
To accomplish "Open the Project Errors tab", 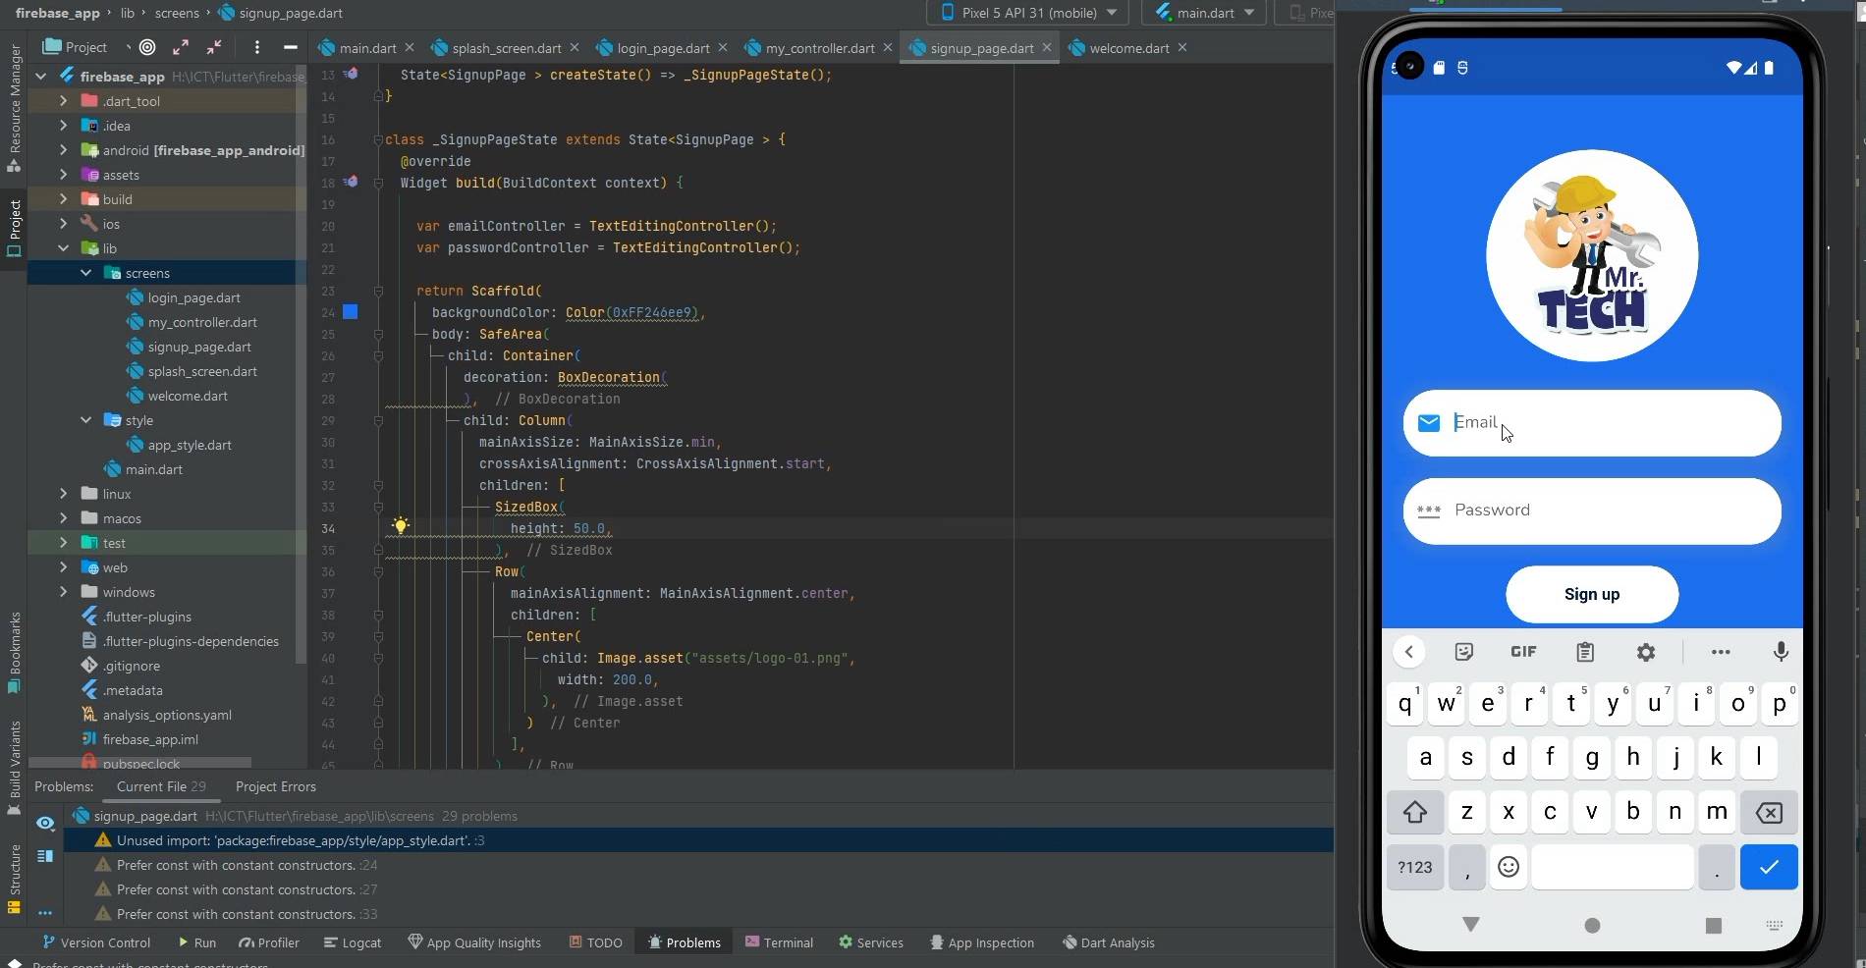I will (275, 786).
